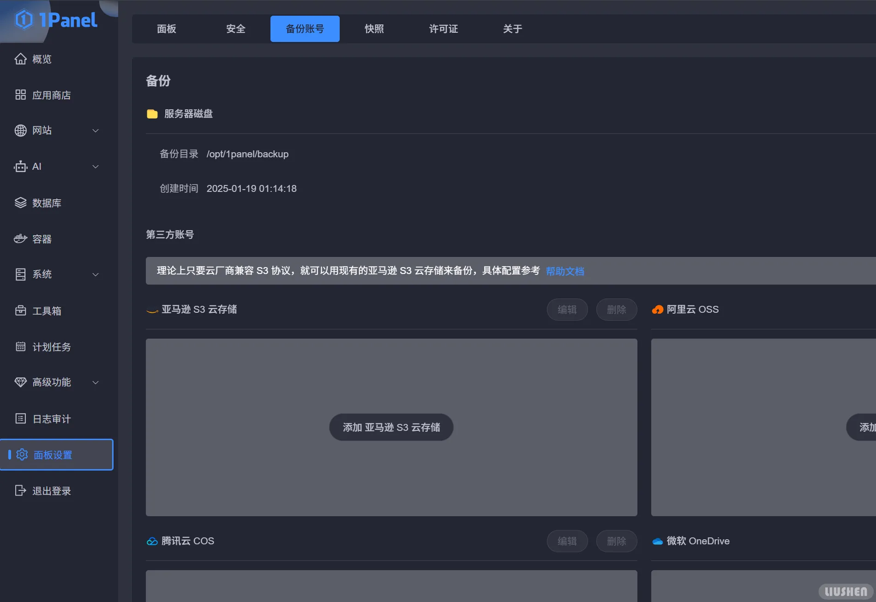
Task: Open the 日志审计 log audit page
Action: tap(51, 419)
